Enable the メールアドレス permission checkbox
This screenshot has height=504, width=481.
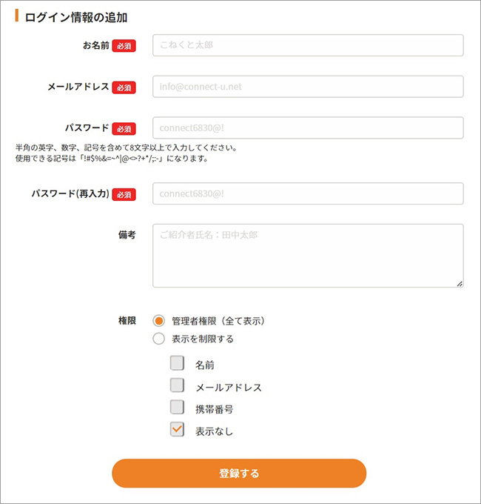pyautogui.click(x=177, y=385)
